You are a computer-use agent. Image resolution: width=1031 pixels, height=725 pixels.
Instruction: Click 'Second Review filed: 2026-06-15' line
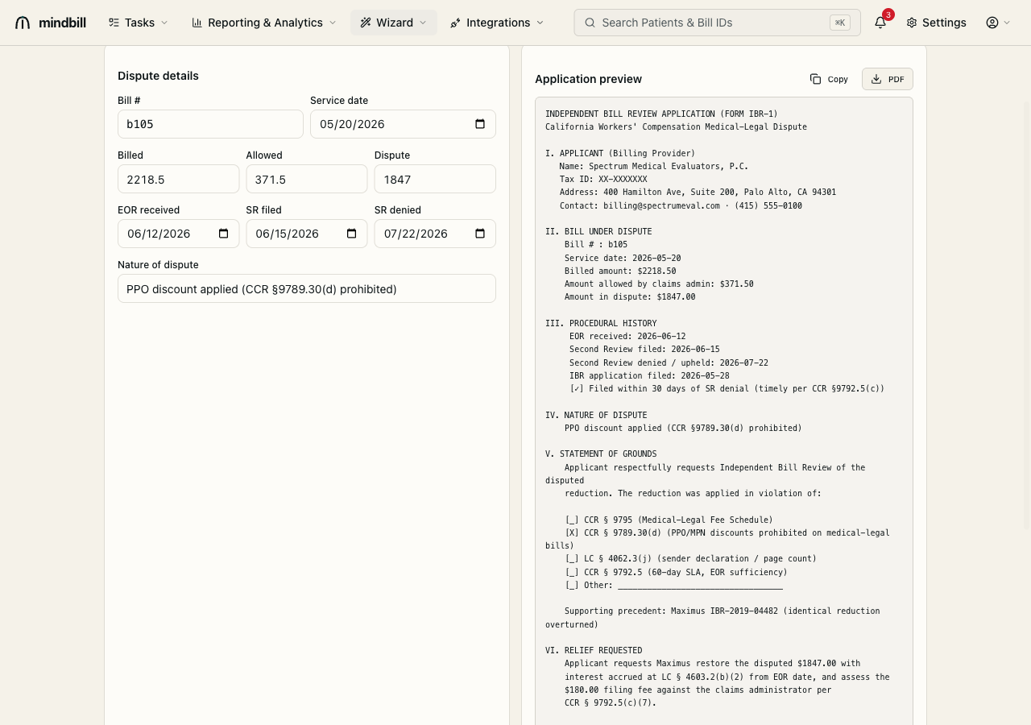(644, 349)
